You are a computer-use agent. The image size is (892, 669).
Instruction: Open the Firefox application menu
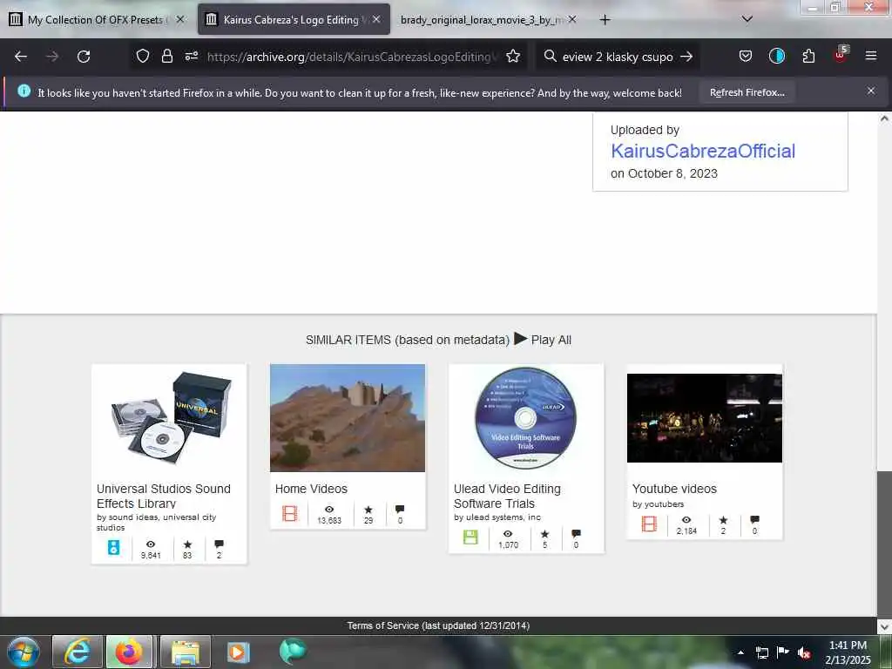coord(870,56)
